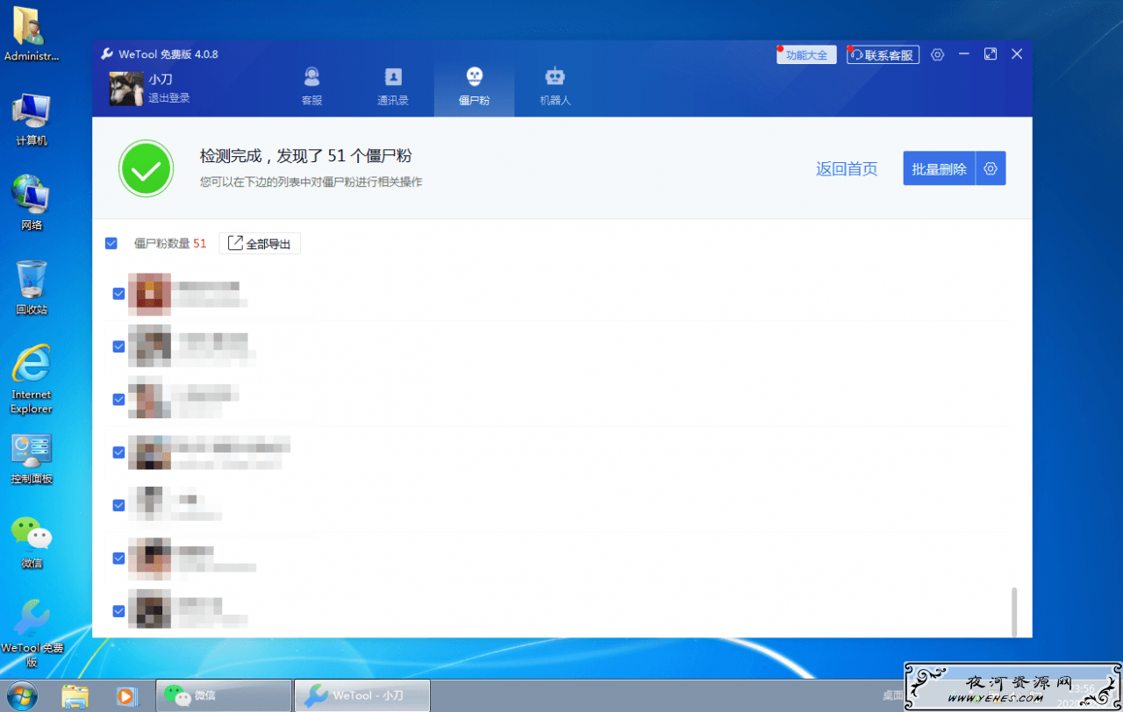The width and height of the screenshot is (1123, 712).
Task: Select the 计算机 desktop icon
Action: pyautogui.click(x=32, y=119)
